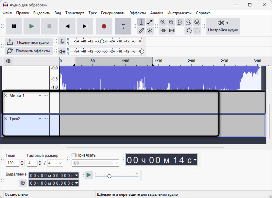Enable looping playback
This screenshot has height=198, width=272.
[123, 26]
